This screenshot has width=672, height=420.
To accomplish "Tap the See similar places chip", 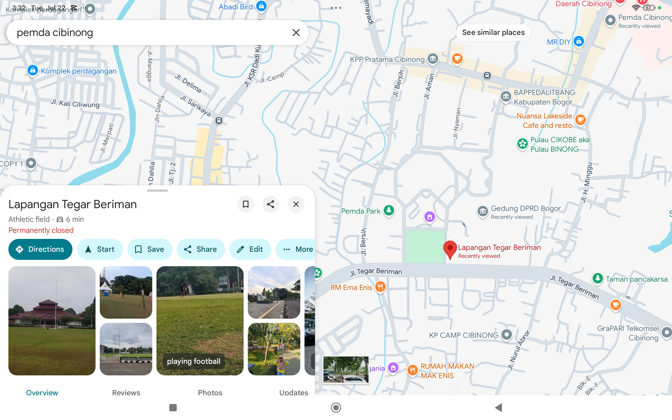I will 493,33.
